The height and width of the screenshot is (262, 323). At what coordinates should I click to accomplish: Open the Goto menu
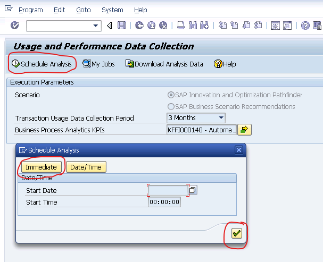(84, 10)
